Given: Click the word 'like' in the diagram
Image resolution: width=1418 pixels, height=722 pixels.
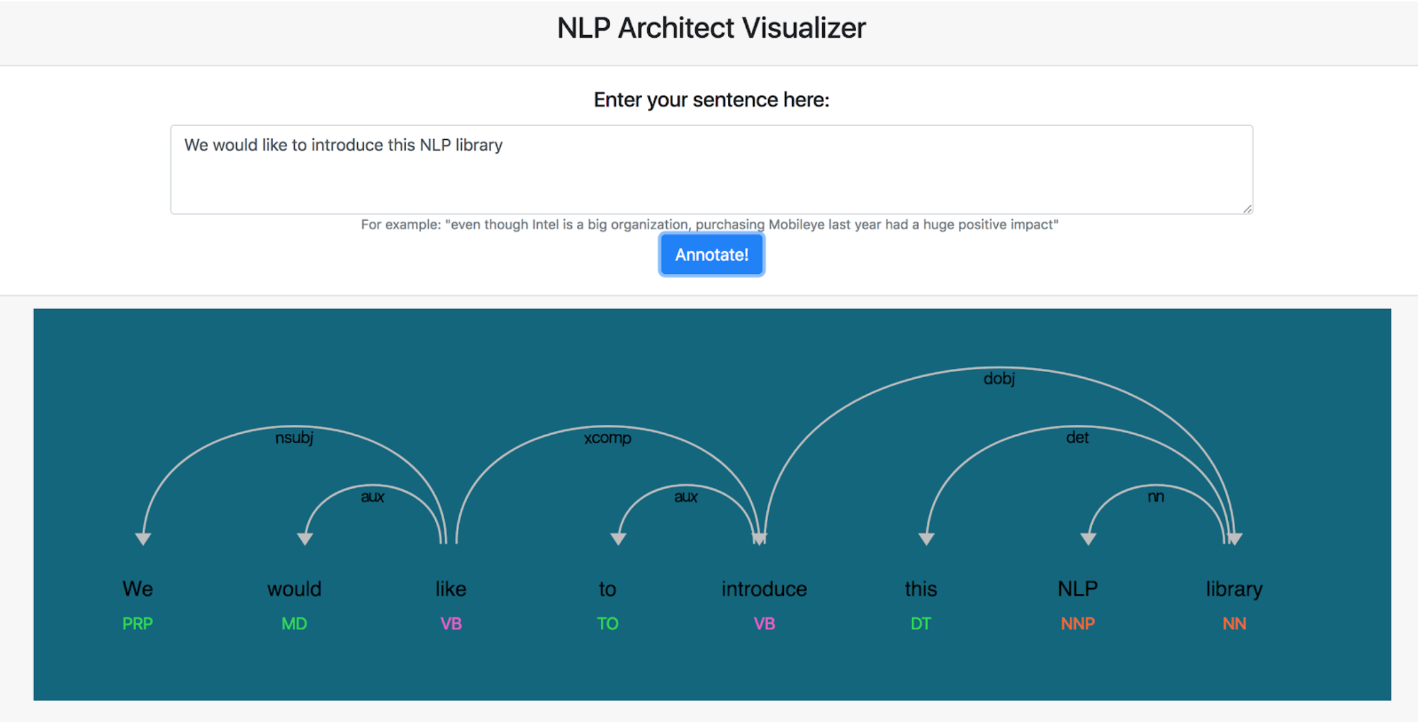Looking at the screenshot, I should [x=451, y=589].
